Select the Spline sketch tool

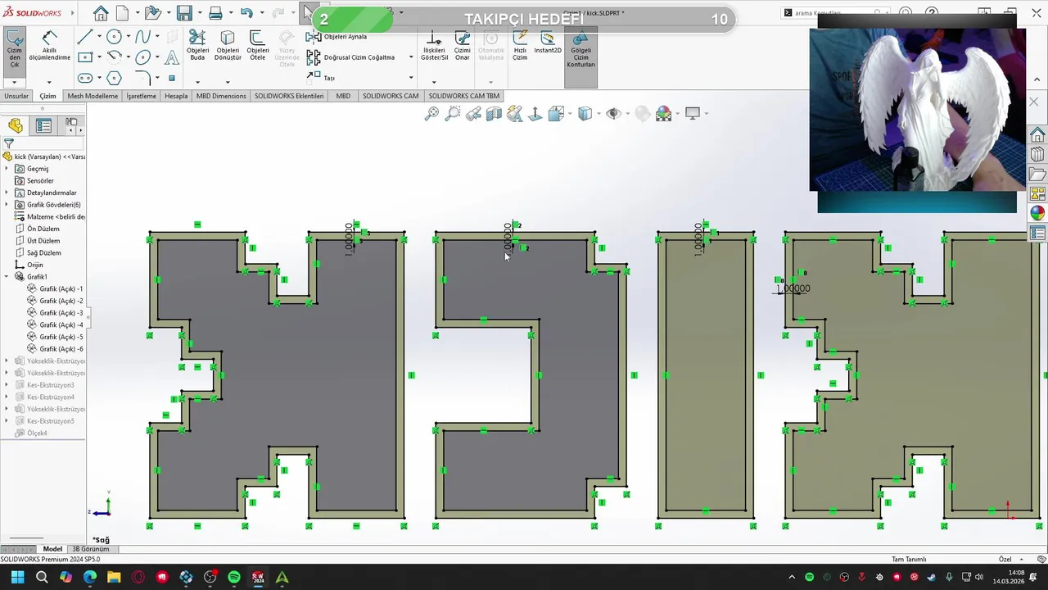click(x=143, y=37)
